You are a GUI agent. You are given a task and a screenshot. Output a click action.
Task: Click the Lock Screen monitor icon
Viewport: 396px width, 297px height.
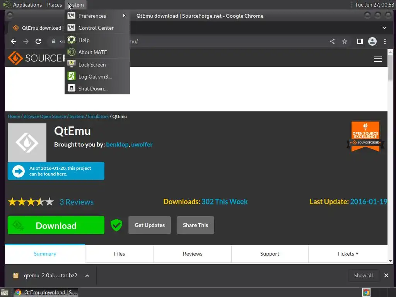coord(72,64)
